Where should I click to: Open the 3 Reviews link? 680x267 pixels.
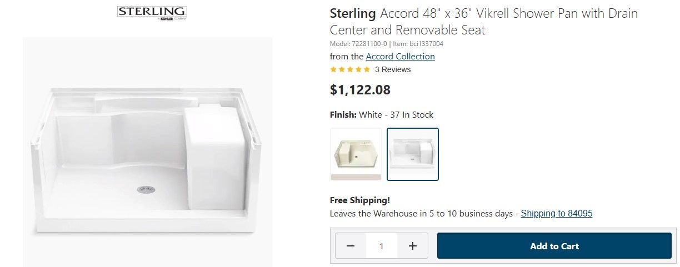tap(393, 69)
